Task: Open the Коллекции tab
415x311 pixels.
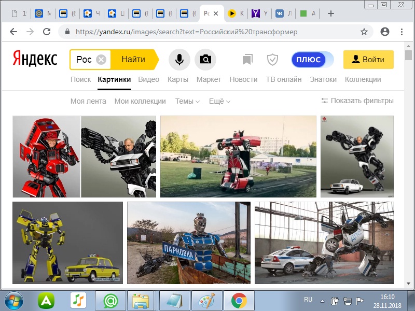Action: pos(363,79)
